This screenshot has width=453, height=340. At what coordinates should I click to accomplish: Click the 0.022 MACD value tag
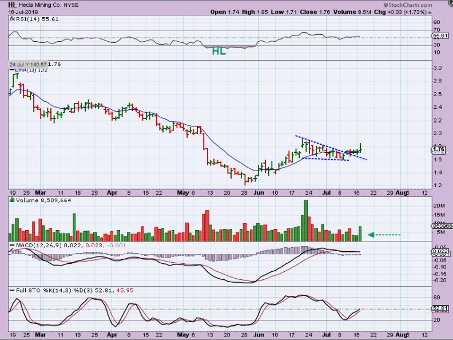click(439, 252)
